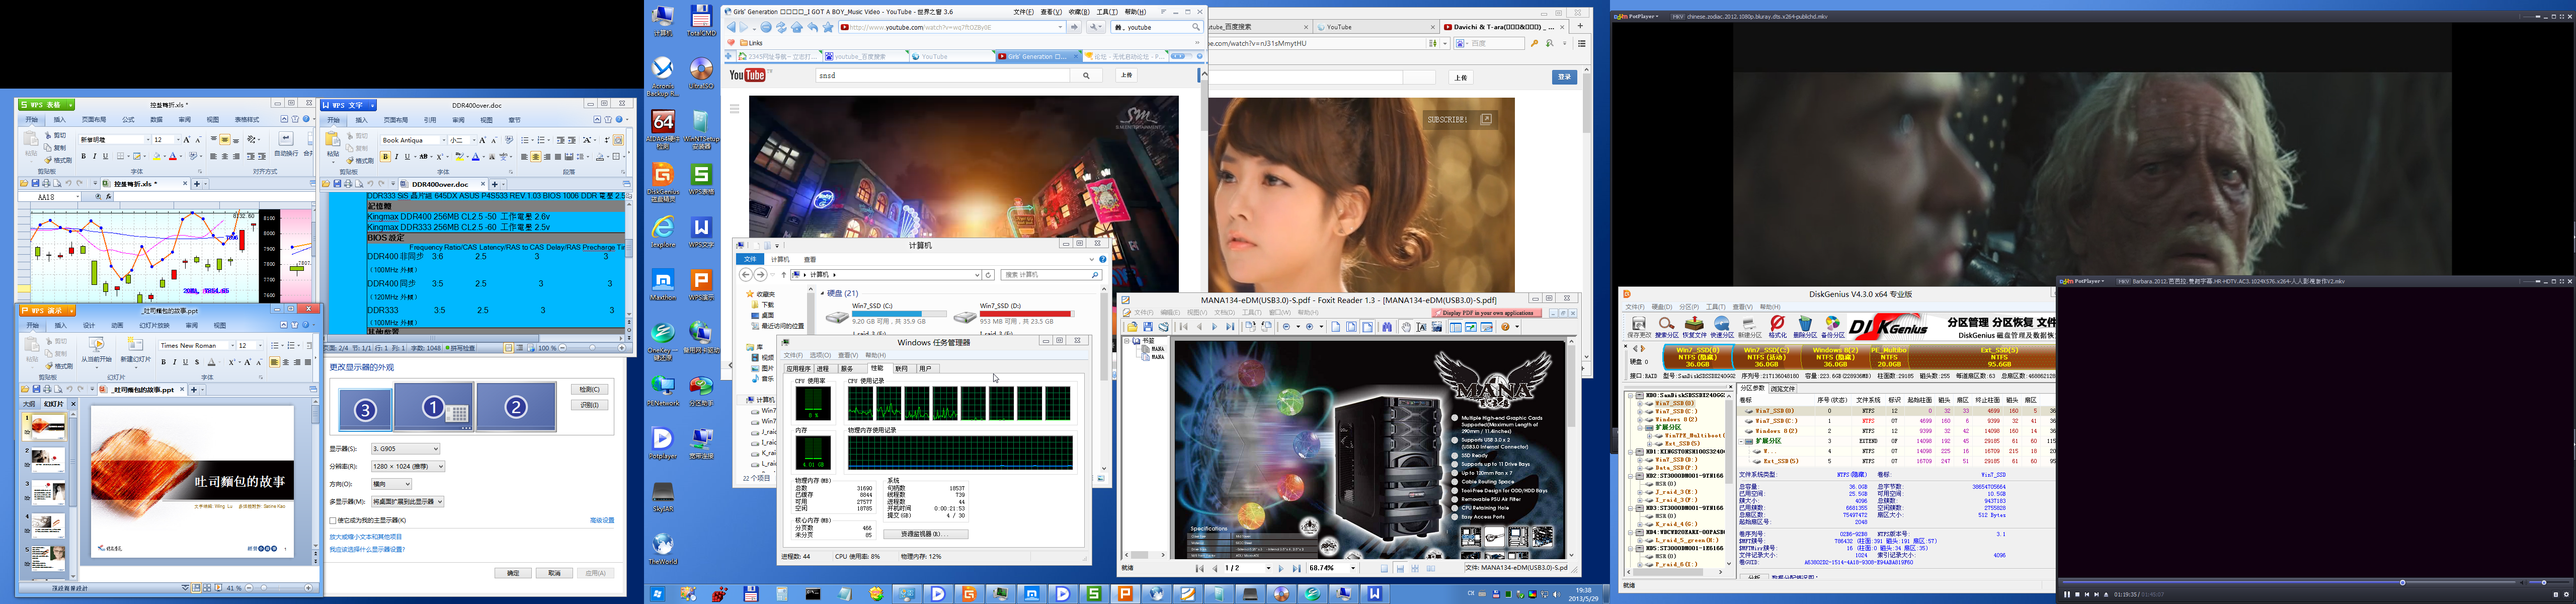Click Foxit Reader open file icon
The image size is (2576, 604).
(x=1132, y=327)
